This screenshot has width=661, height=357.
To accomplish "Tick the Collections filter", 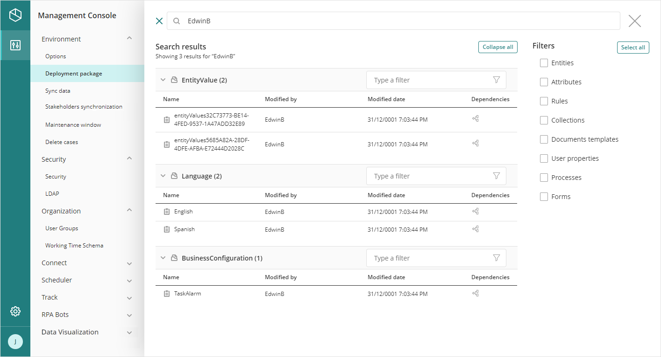I will pyautogui.click(x=544, y=120).
